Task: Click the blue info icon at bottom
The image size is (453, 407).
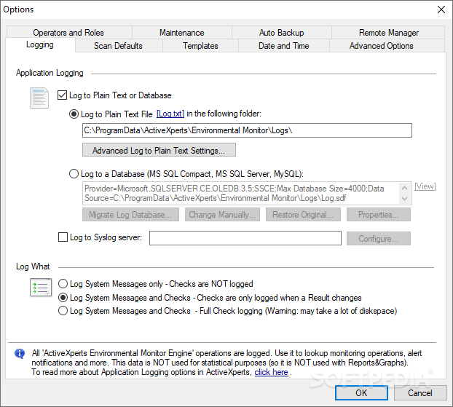Action: point(20,353)
